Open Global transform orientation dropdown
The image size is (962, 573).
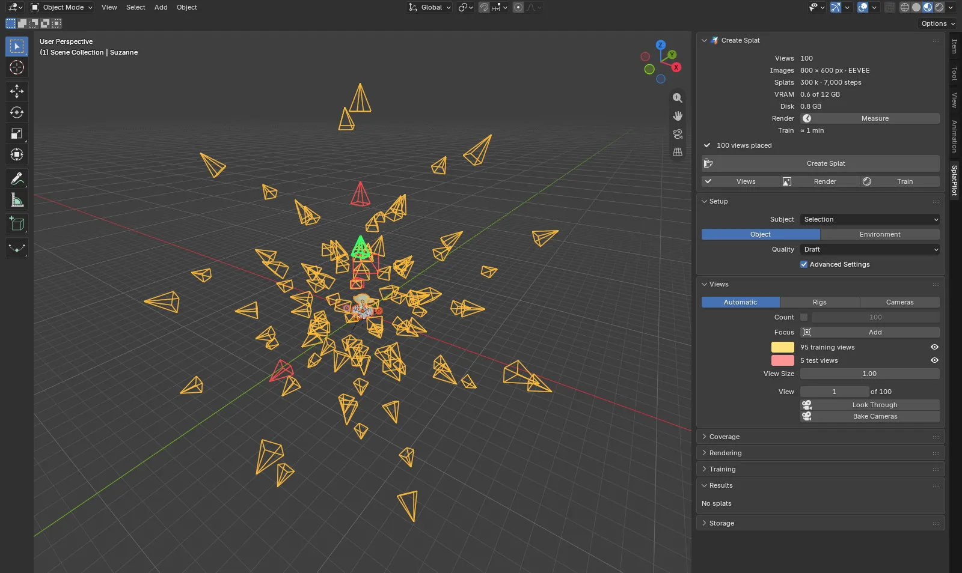click(x=430, y=7)
